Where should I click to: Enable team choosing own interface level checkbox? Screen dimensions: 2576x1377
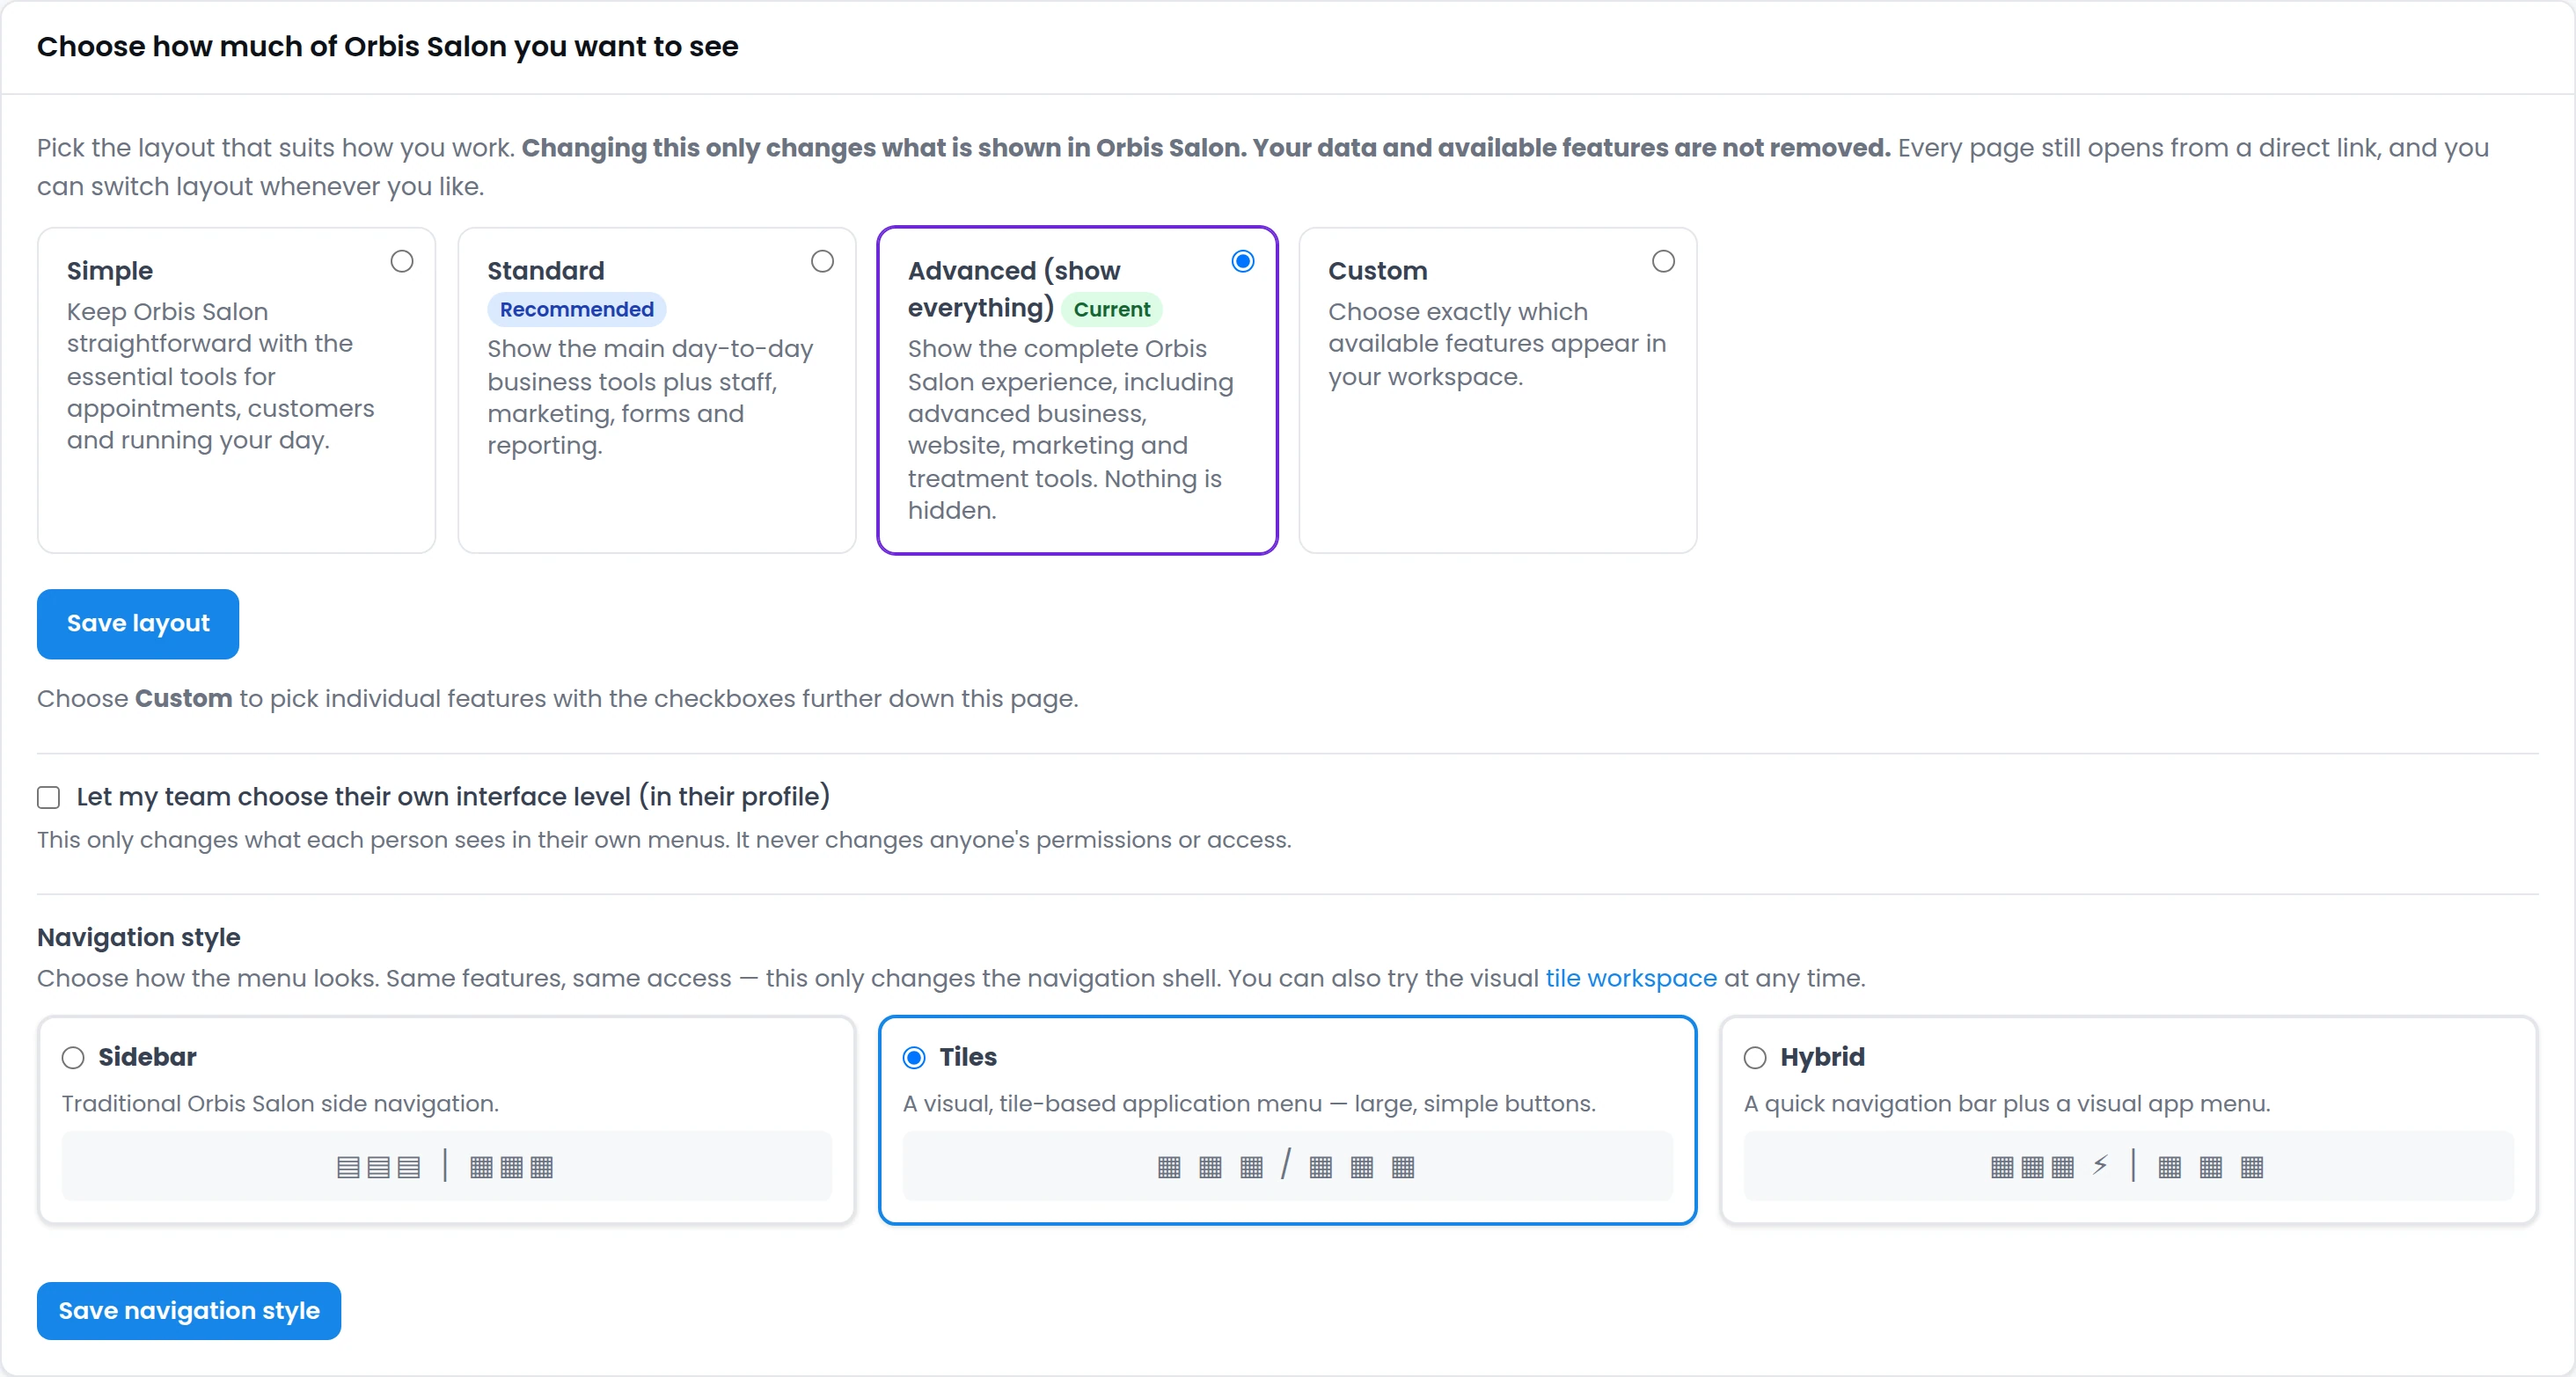[x=48, y=797]
